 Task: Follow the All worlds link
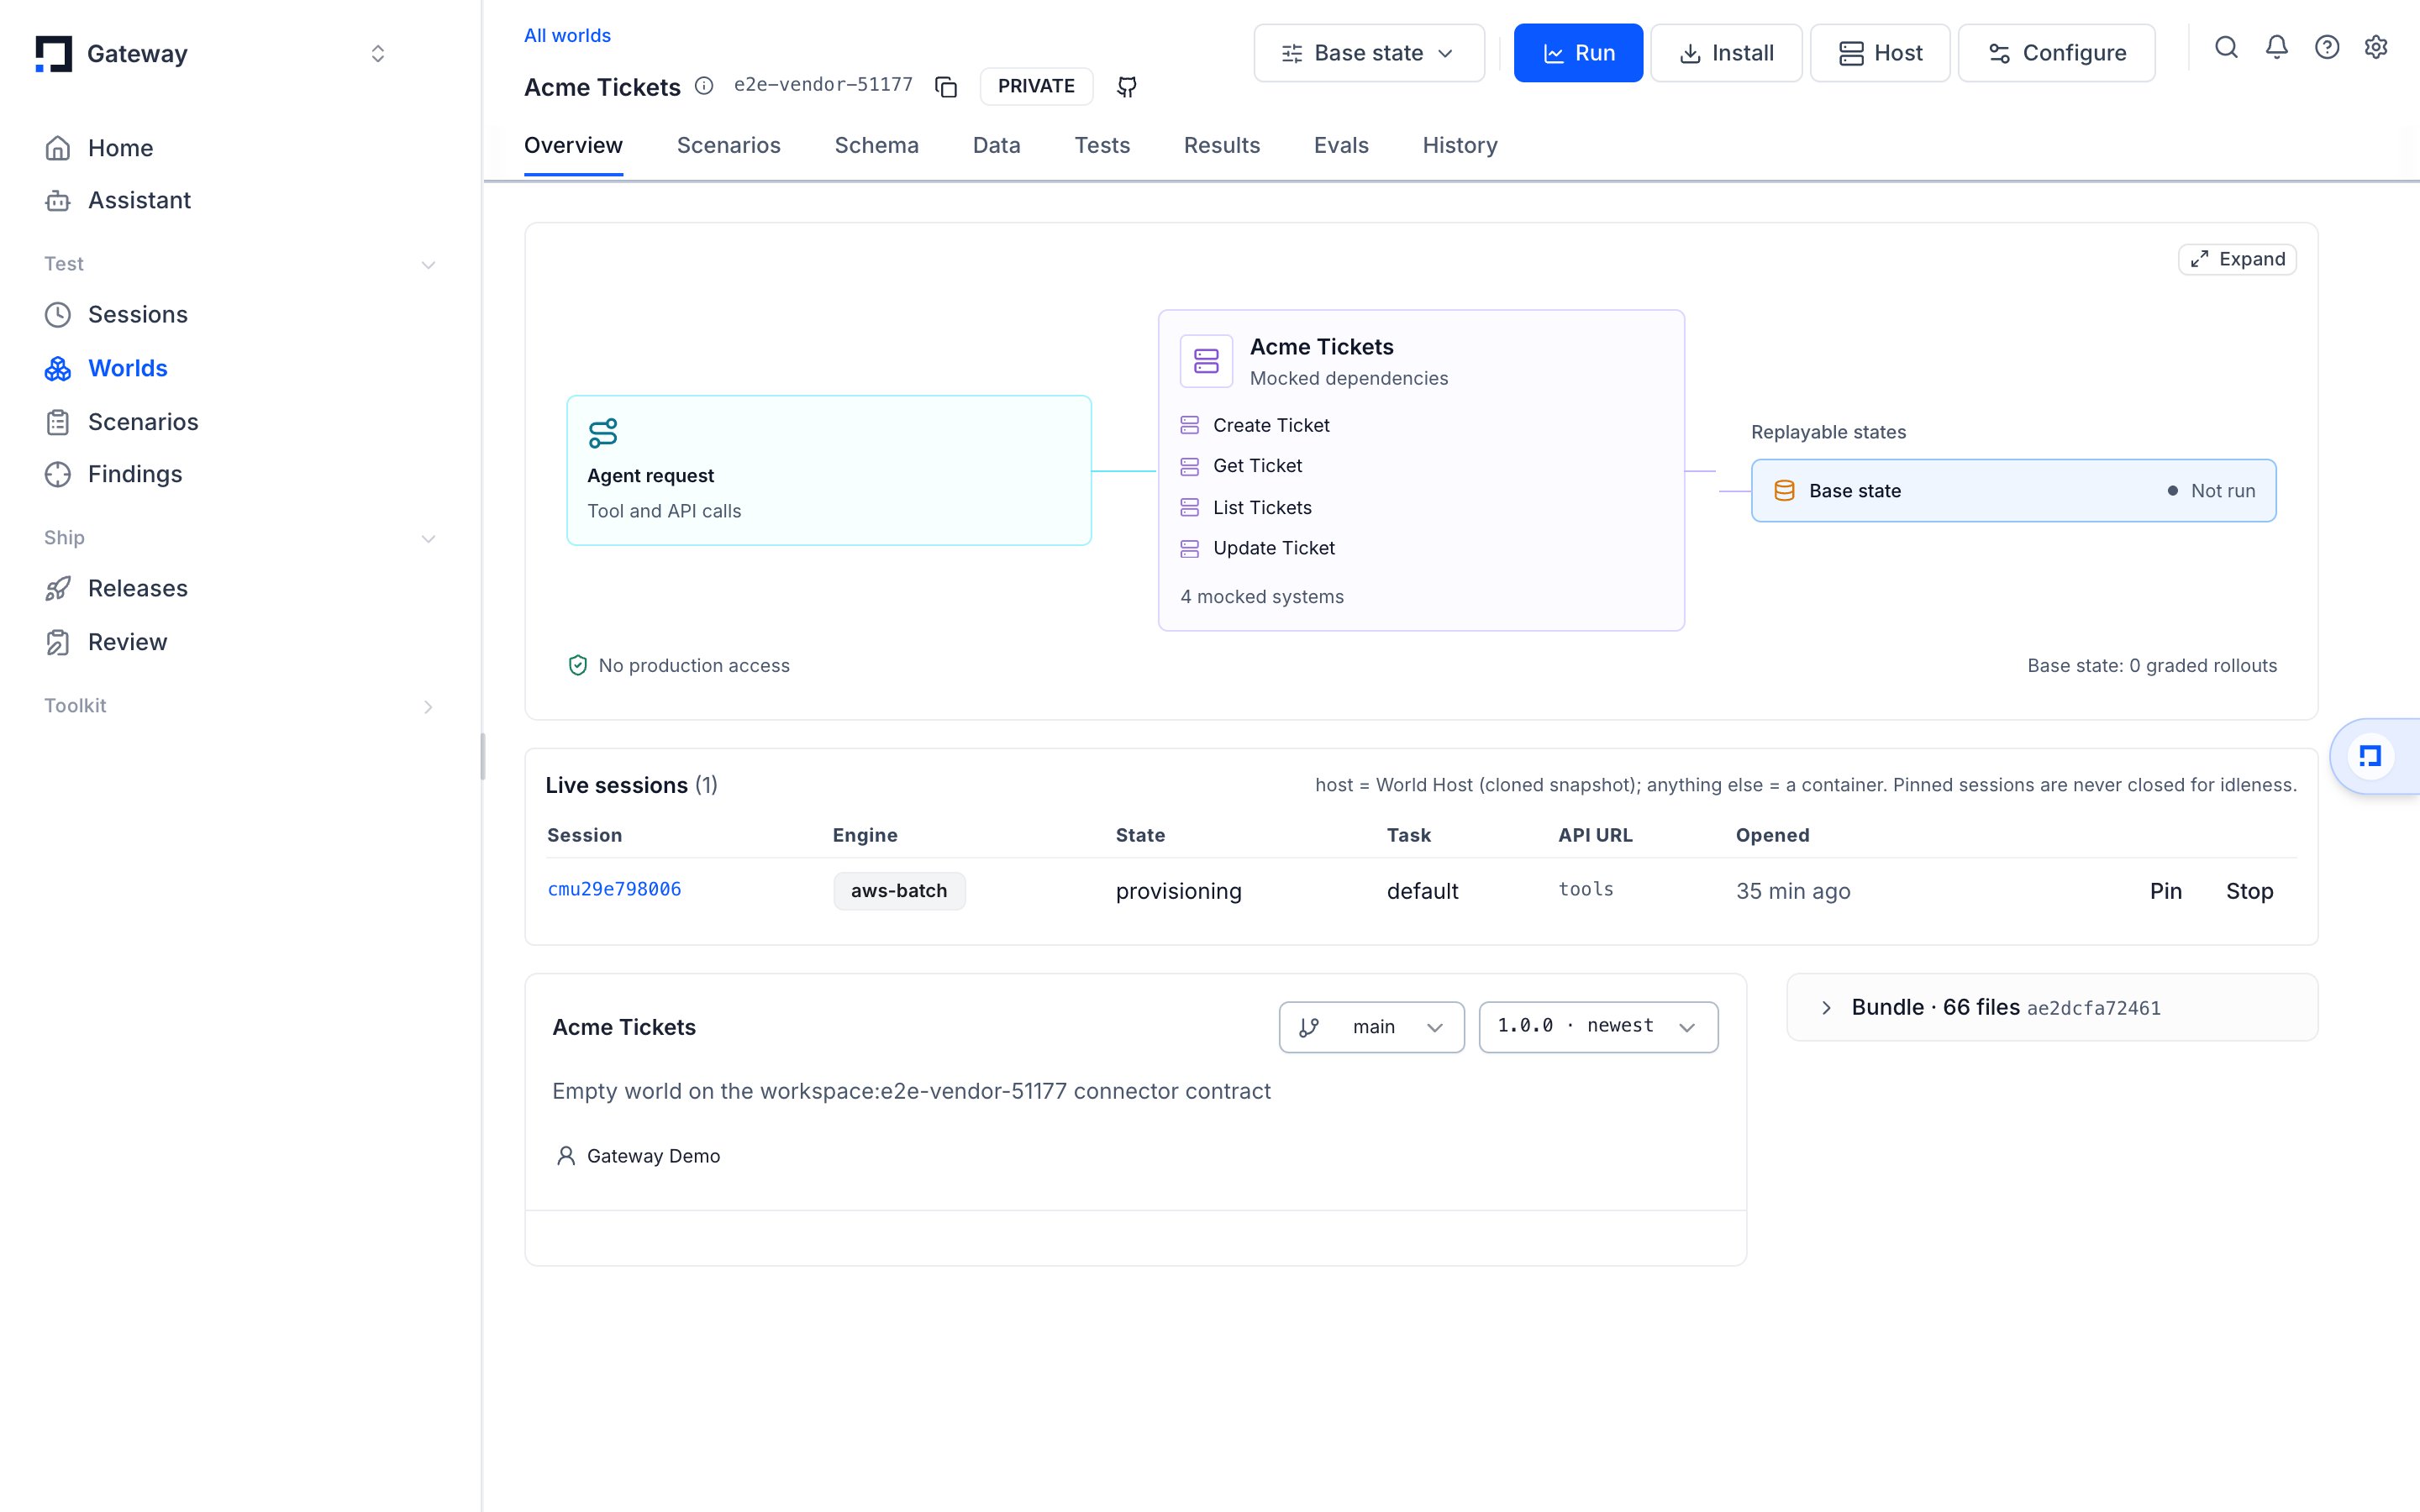567,36
